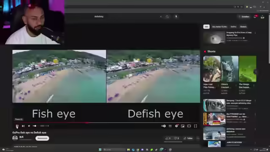Click the search magnifier button
Image resolution: width=270 pixels, height=152 pixels.
[167, 17]
